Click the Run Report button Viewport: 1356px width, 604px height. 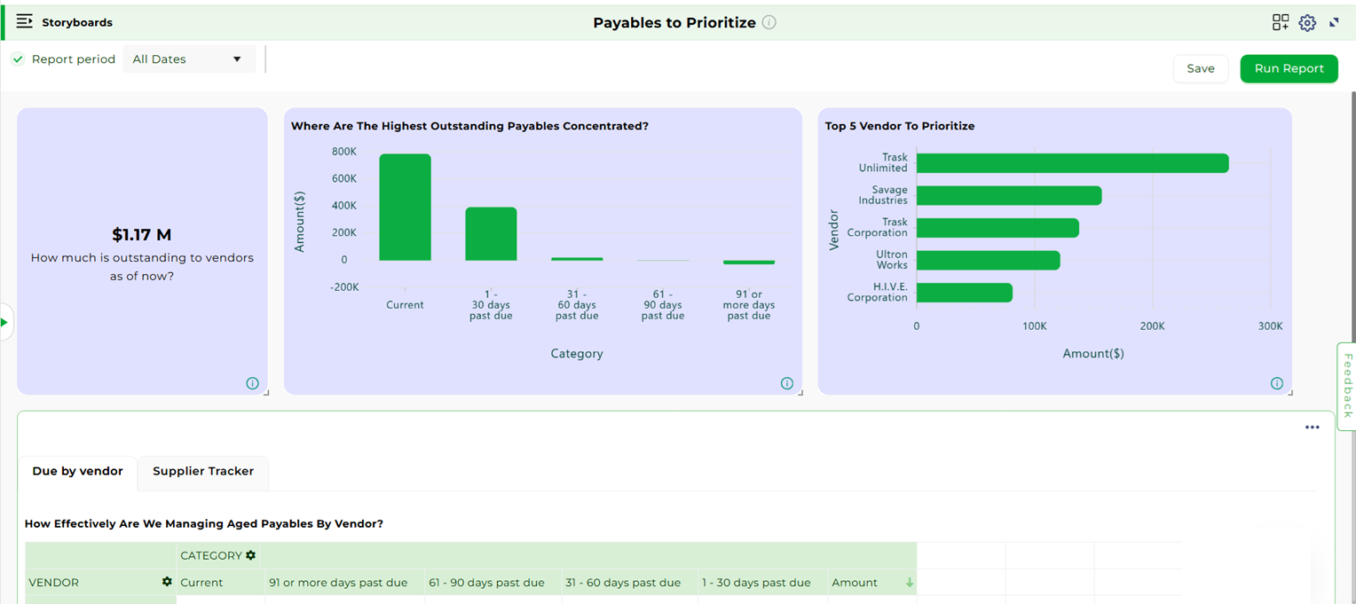pyautogui.click(x=1289, y=68)
